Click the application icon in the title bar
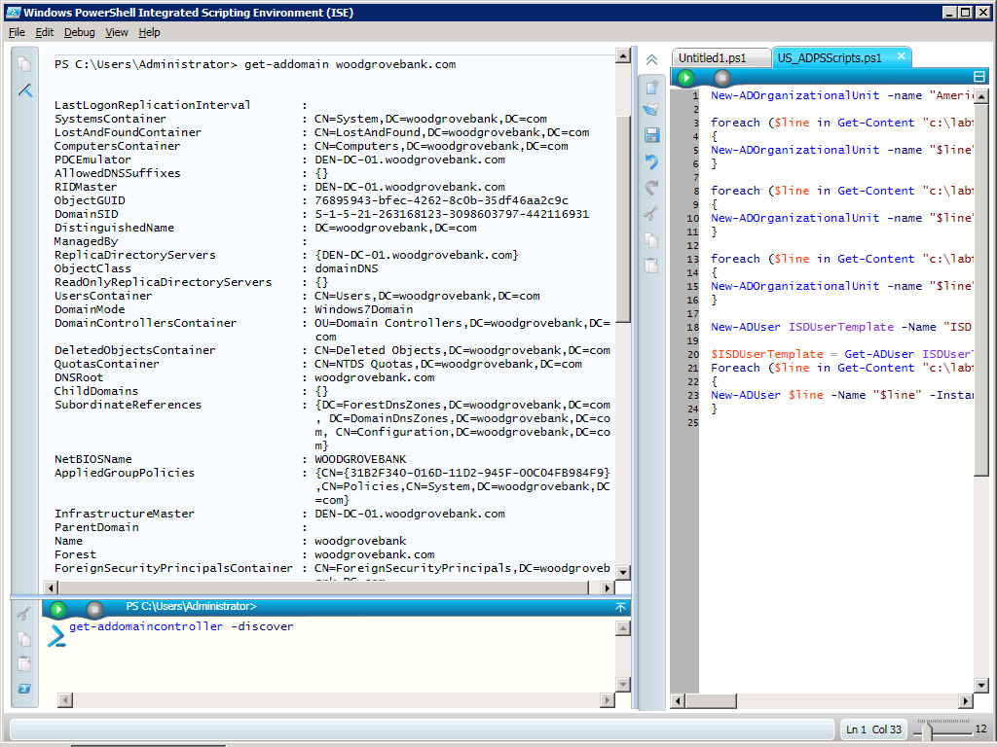Image resolution: width=997 pixels, height=747 pixels. click(x=13, y=12)
